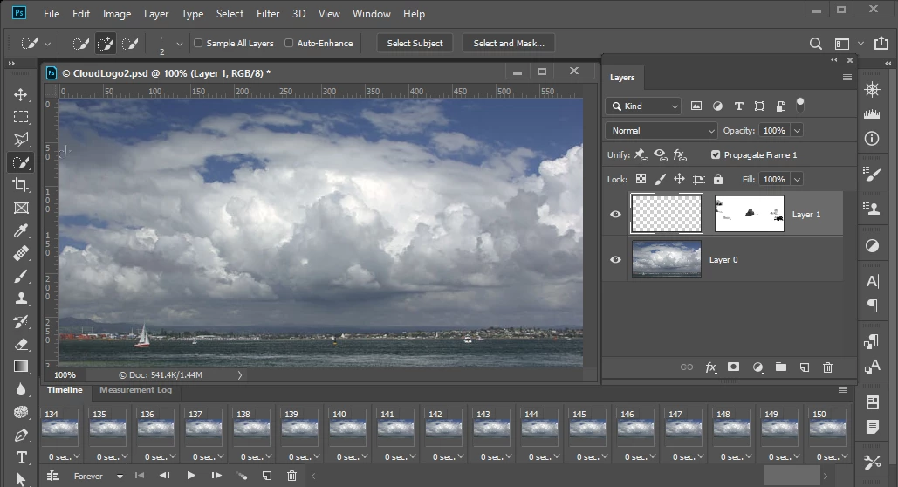Switch to the Measurement Log tab
The image size is (898, 487).
135,390
